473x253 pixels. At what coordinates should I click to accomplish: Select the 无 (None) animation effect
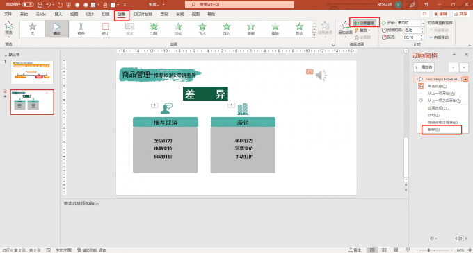coord(32,29)
